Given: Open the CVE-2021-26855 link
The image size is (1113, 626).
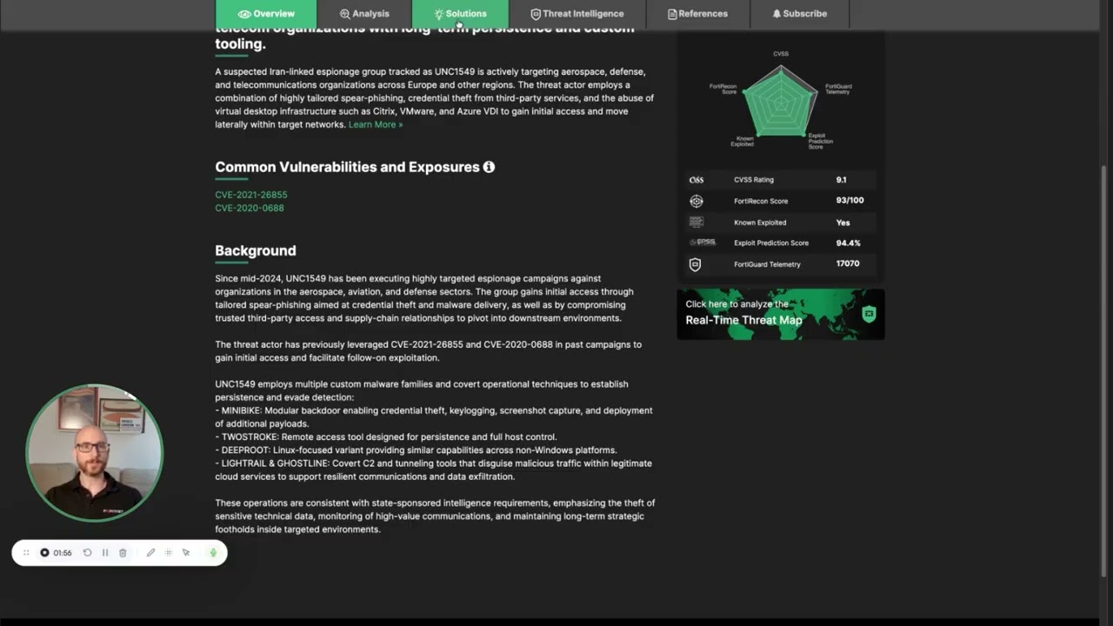Looking at the screenshot, I should [251, 195].
